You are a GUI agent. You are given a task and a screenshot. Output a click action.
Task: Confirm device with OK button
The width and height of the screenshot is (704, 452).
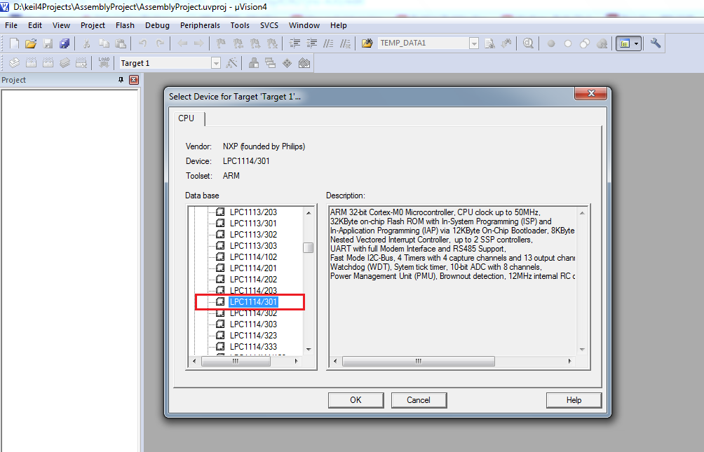356,400
